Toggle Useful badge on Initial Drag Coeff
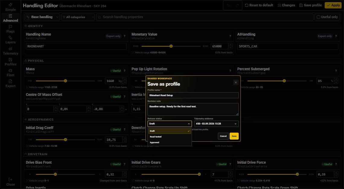This screenshot has height=189, width=344. pyautogui.click(x=115, y=130)
